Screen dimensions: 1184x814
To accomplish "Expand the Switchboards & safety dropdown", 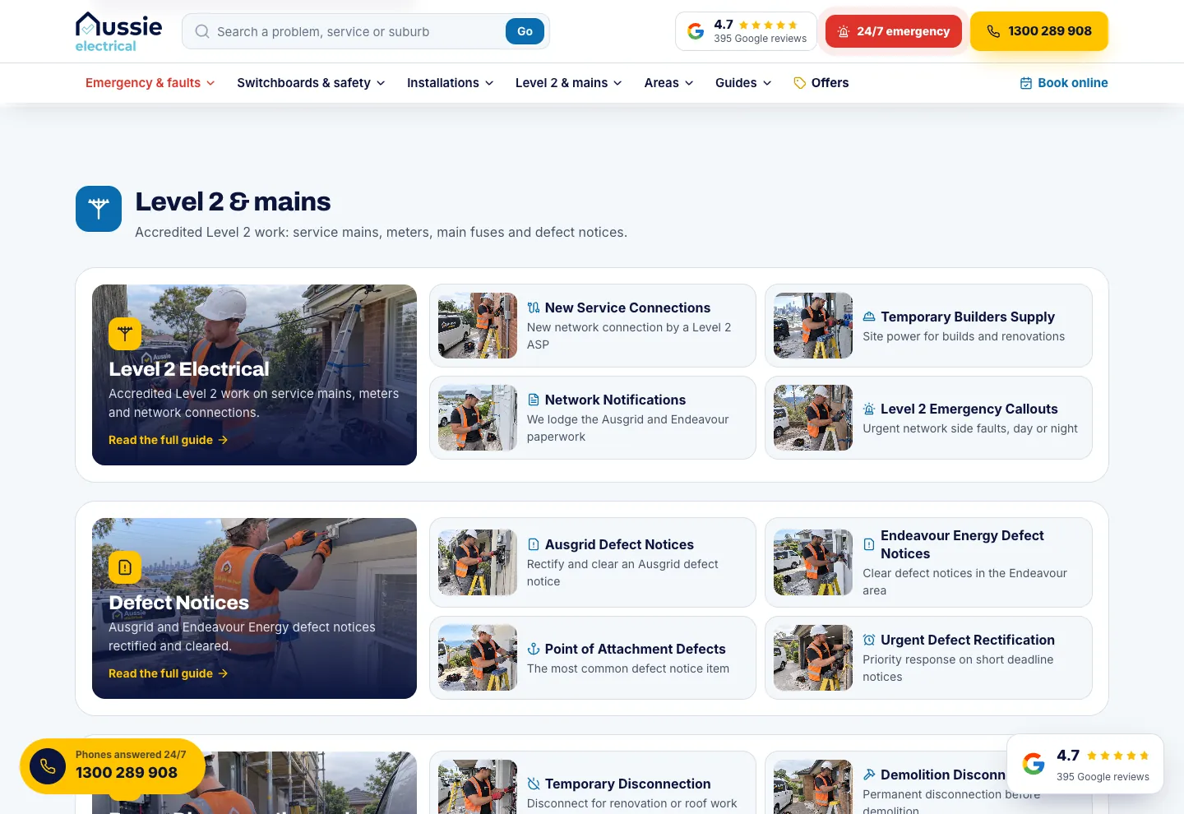I will click(x=311, y=83).
